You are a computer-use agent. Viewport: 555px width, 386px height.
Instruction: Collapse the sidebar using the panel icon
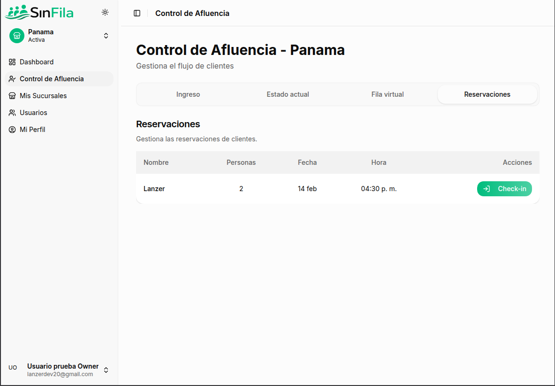tap(137, 13)
